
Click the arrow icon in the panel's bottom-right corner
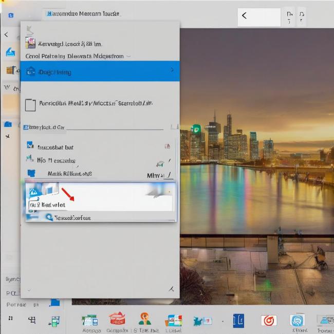point(172,289)
